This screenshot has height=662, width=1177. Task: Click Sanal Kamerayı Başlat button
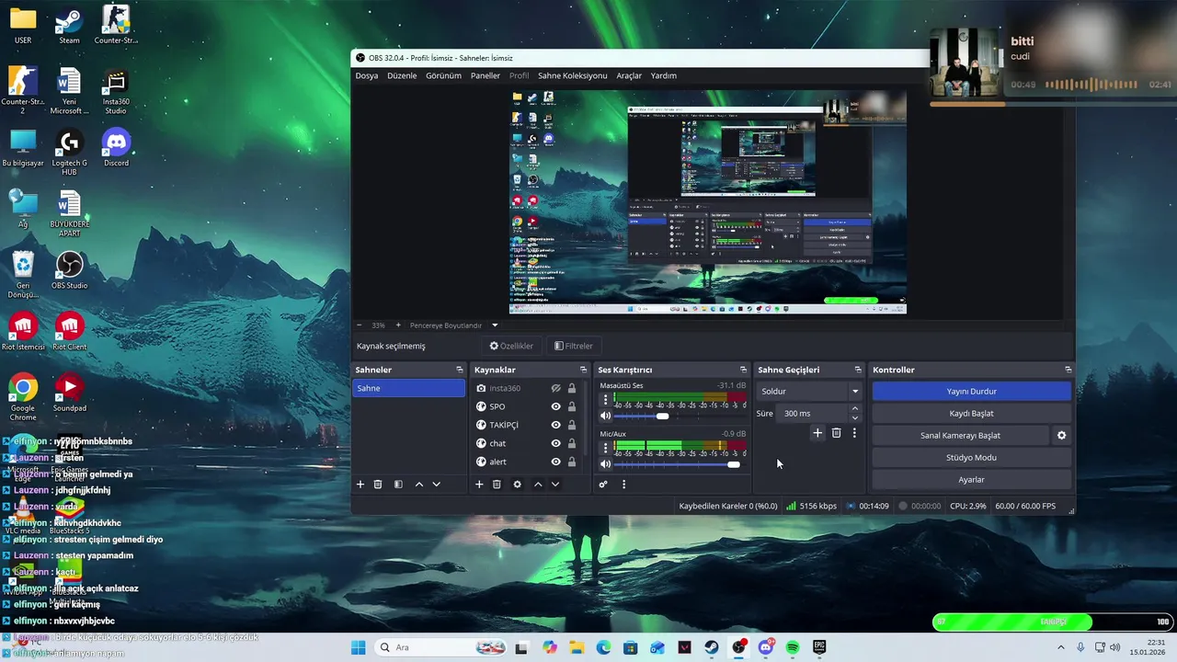(x=960, y=436)
